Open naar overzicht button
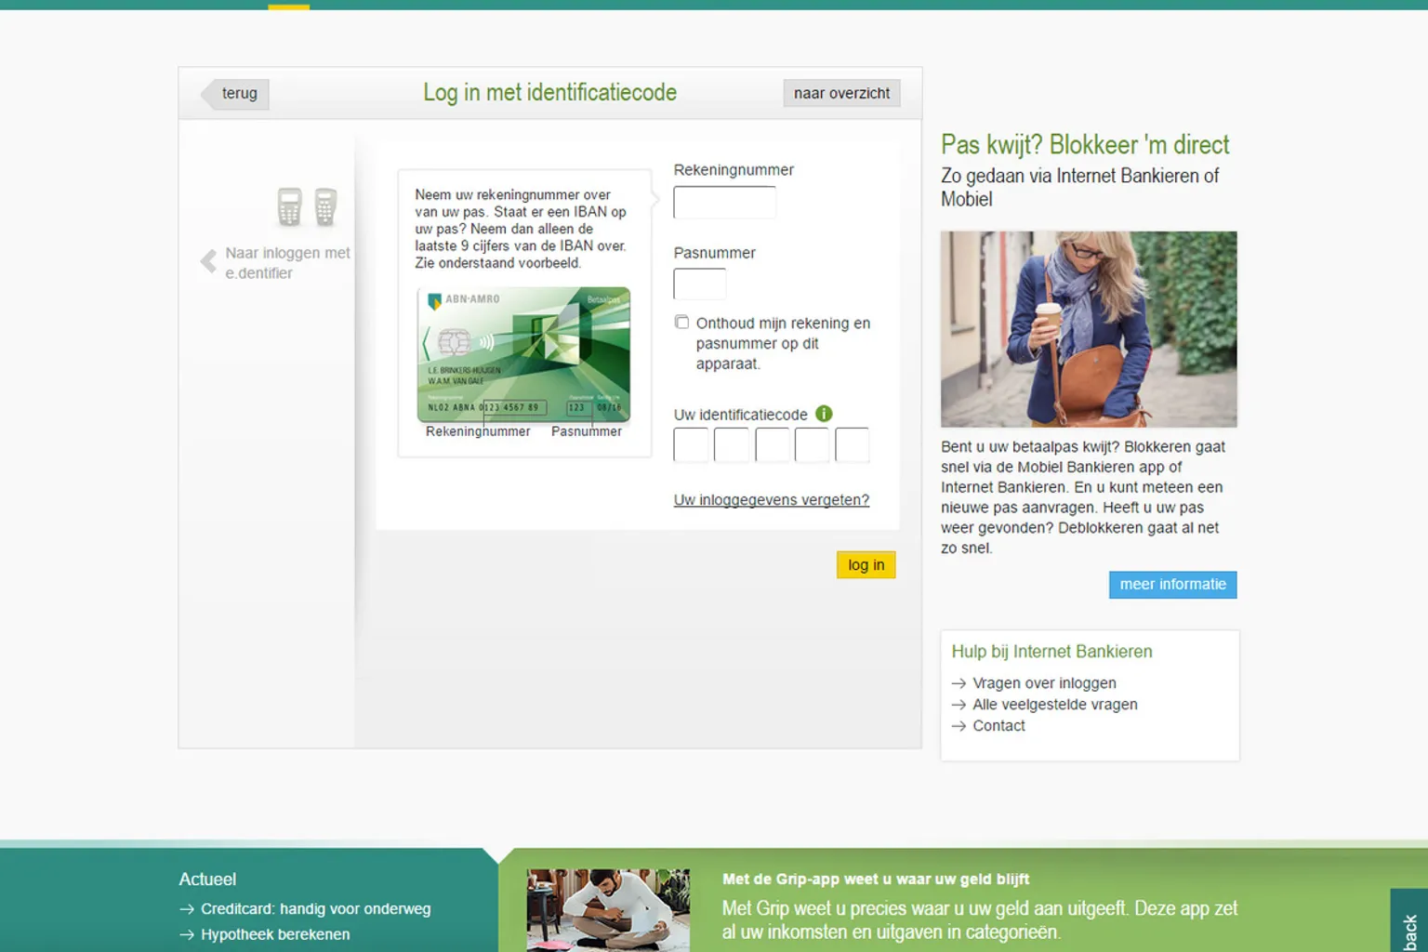 [x=841, y=94]
